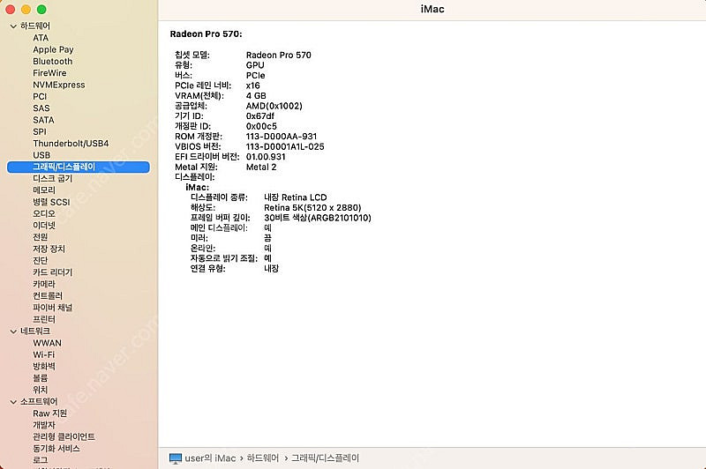
Task: Select ATA in the sidebar
Action: pos(41,38)
